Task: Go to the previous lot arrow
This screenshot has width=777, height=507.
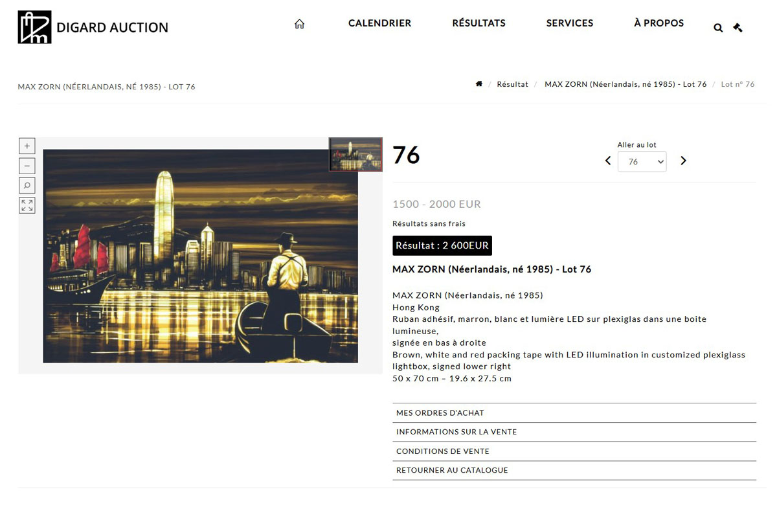Action: (x=608, y=161)
